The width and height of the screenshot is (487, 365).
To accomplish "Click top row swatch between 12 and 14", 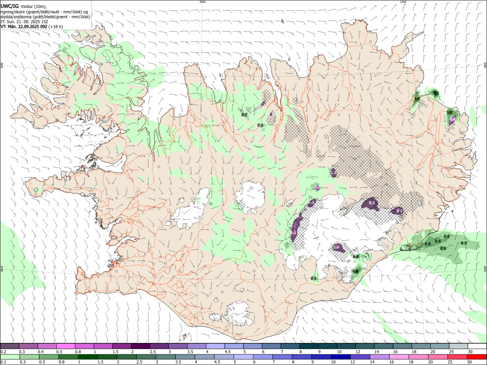I will (365, 346).
